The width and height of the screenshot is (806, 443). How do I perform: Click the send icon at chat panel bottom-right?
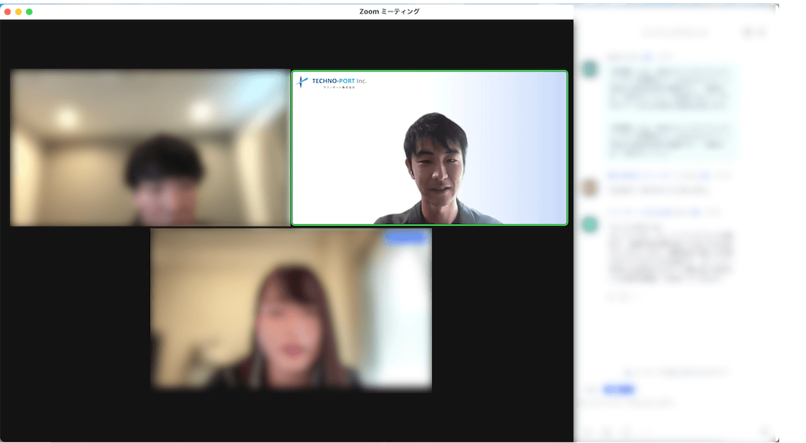[x=765, y=431]
